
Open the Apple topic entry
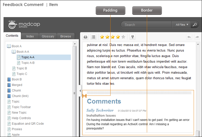pyautogui.click(x=16, y=135)
